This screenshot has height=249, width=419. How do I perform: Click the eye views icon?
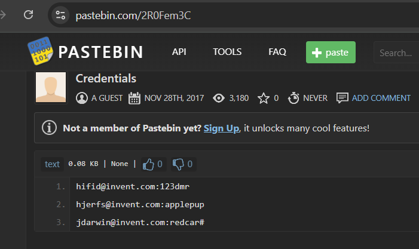(219, 98)
